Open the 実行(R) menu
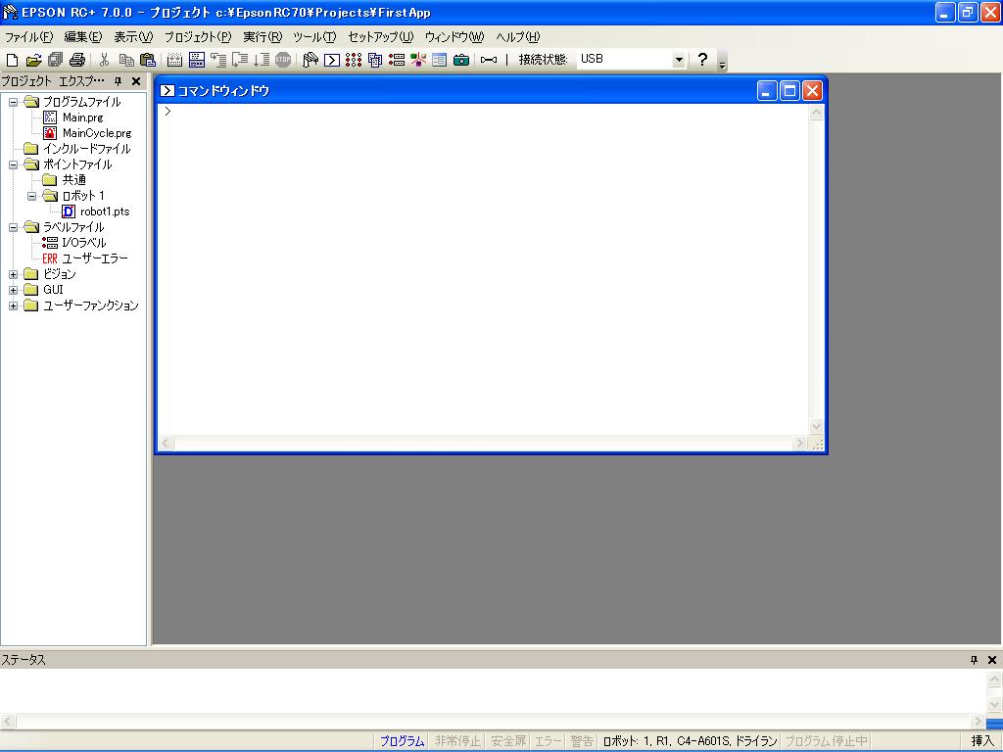The height and width of the screenshot is (752, 1003). (263, 37)
